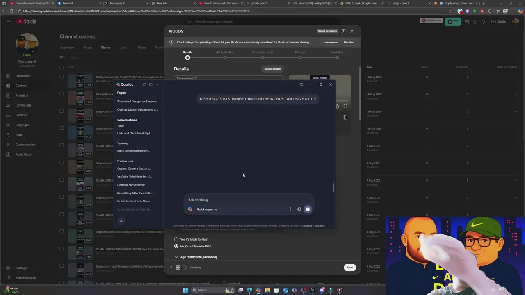
Task: Select the Details step
Action: (x=187, y=55)
